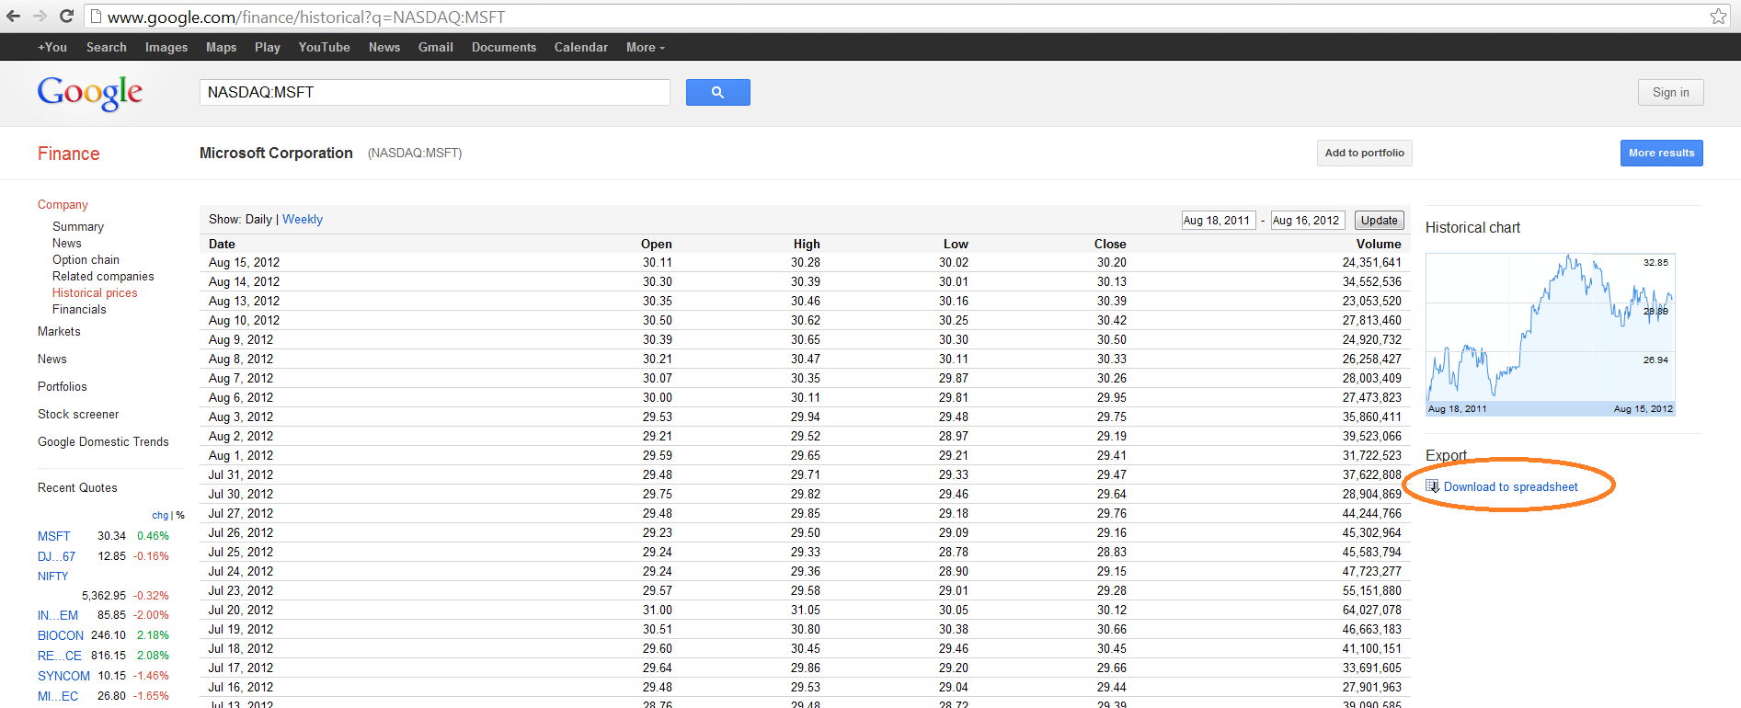Click the browser forward arrow

40,17
